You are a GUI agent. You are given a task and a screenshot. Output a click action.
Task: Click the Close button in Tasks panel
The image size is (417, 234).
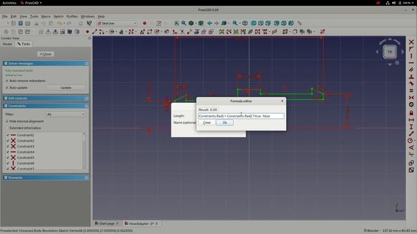tap(46, 54)
